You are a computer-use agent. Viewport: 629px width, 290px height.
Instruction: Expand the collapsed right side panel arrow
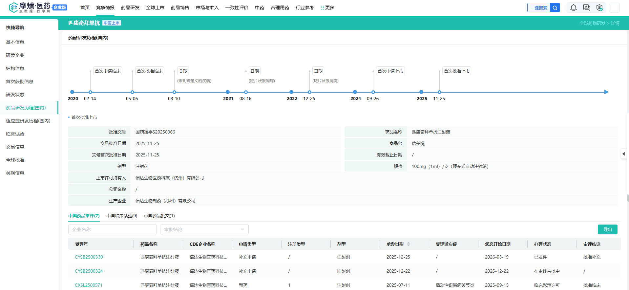[623, 154]
